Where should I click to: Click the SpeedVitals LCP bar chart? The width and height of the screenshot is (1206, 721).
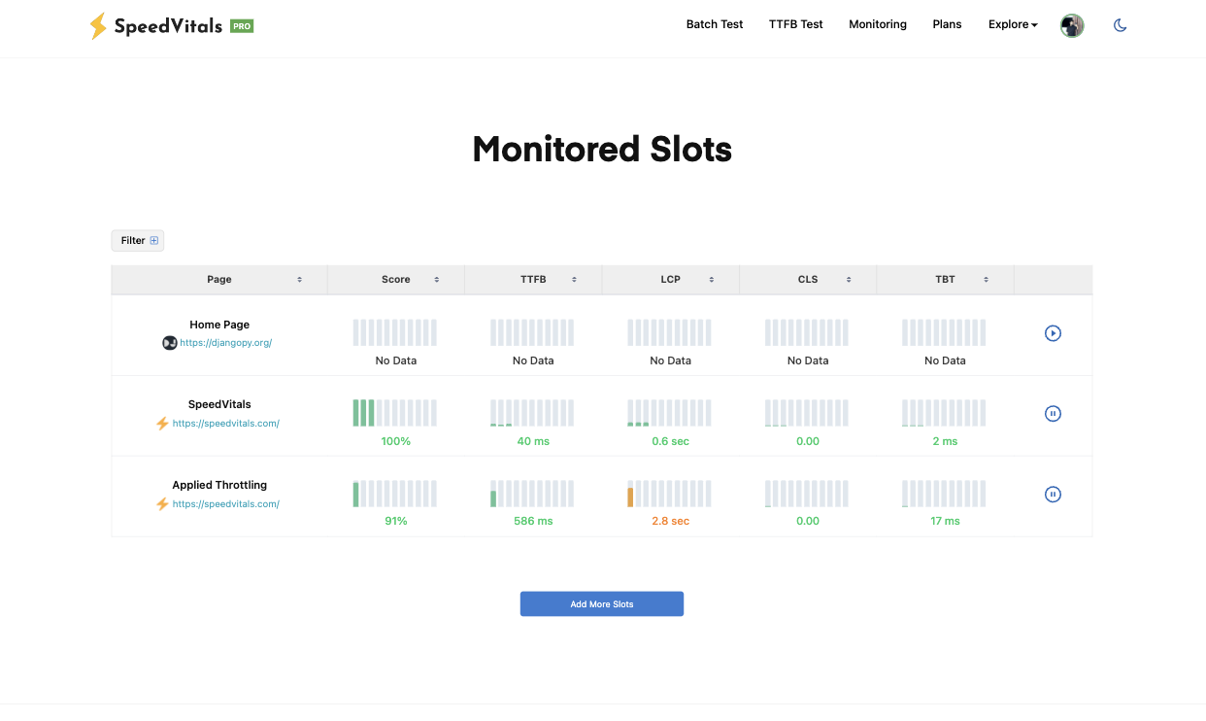click(x=670, y=413)
